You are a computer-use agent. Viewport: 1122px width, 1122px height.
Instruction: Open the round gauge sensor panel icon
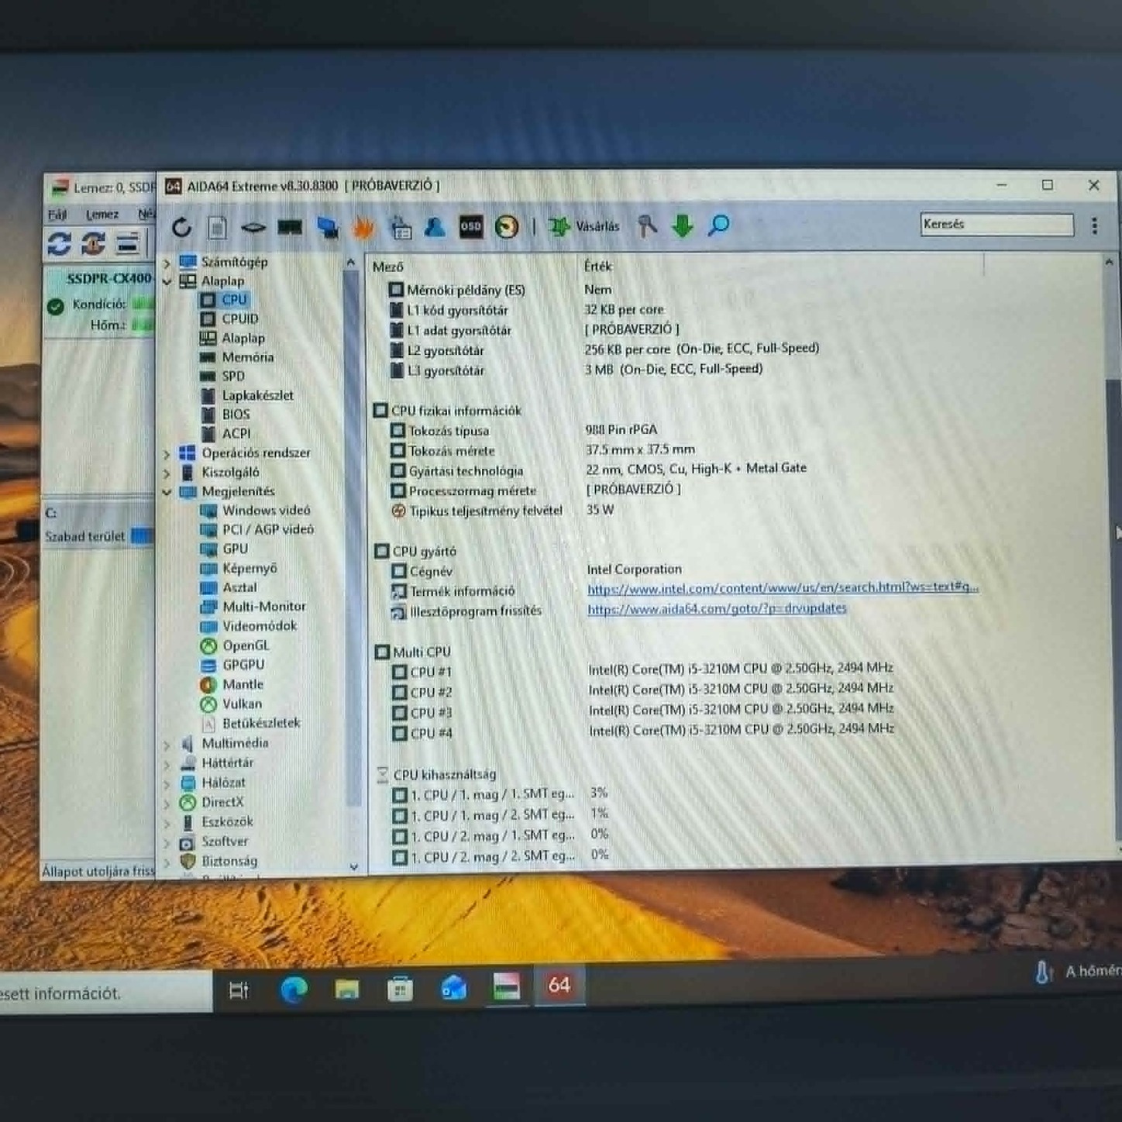[x=507, y=226]
